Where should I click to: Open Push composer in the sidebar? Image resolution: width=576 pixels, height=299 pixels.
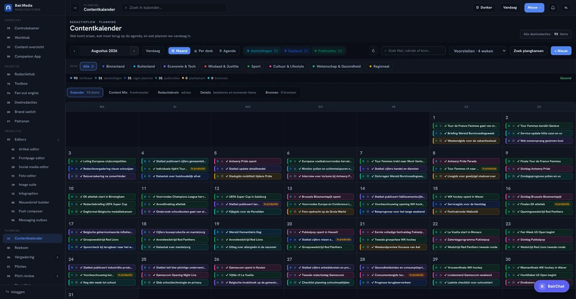click(35, 211)
